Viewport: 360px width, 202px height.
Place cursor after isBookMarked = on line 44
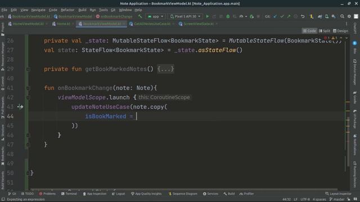pyautogui.click(x=137, y=116)
